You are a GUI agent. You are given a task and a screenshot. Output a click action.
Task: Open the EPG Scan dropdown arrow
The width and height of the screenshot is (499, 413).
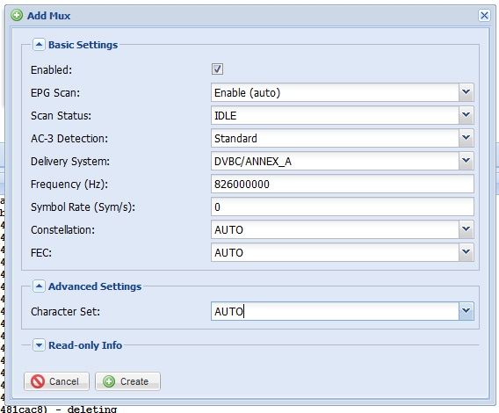466,92
